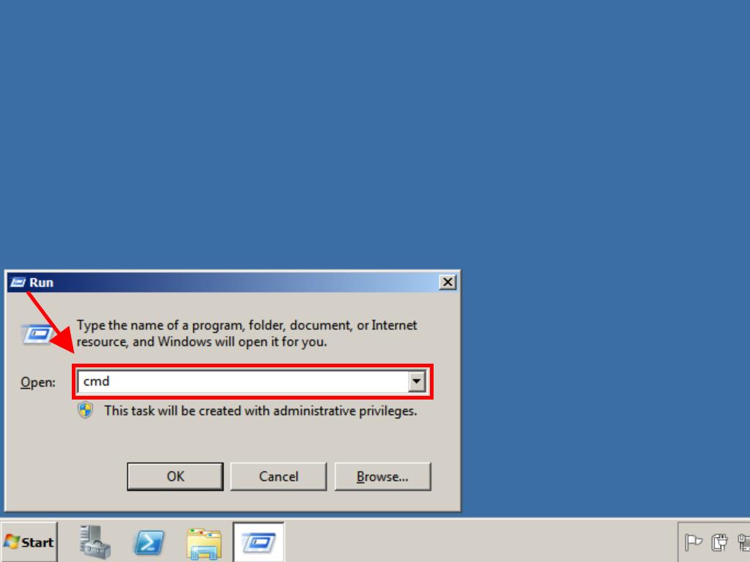Dismiss the dialog with Cancel
Screen dimensions: 750x562
tap(278, 476)
